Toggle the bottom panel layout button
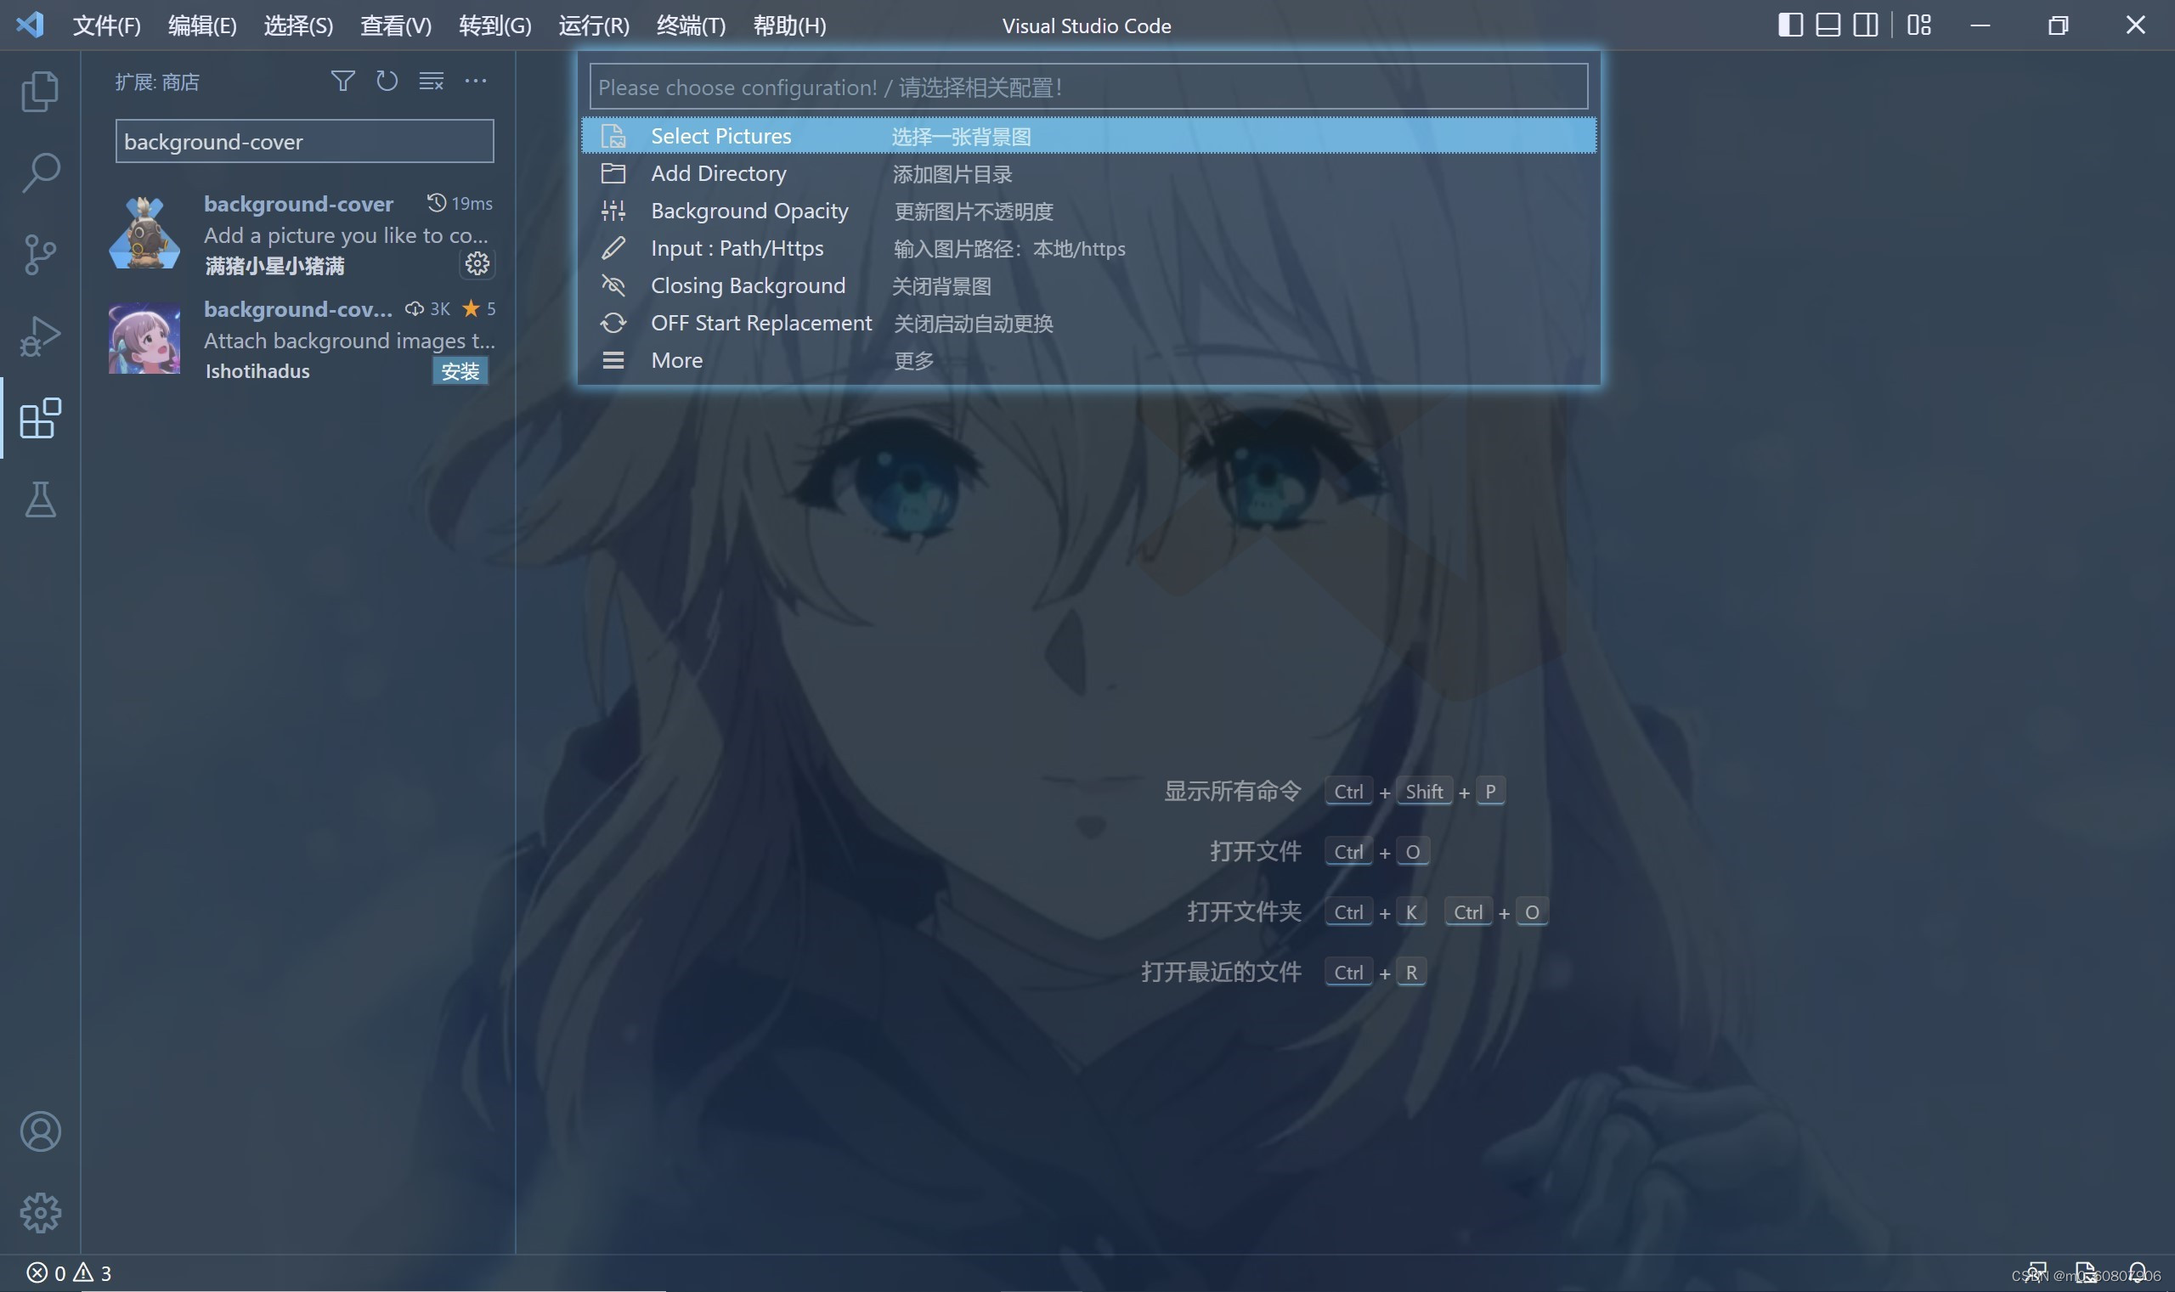The width and height of the screenshot is (2175, 1292). [x=1828, y=25]
